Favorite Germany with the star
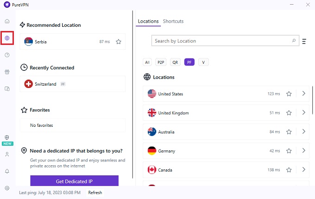Image resolution: width=315 pixels, height=199 pixels. (x=289, y=151)
